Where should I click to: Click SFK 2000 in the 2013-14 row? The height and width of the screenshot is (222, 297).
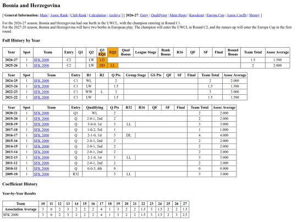point(41,152)
